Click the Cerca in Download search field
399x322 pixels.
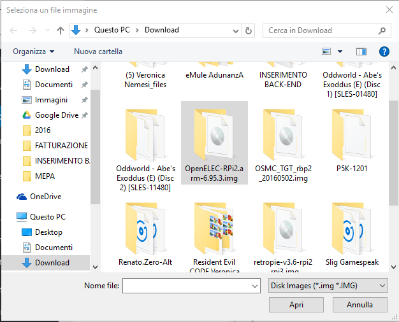click(x=321, y=31)
